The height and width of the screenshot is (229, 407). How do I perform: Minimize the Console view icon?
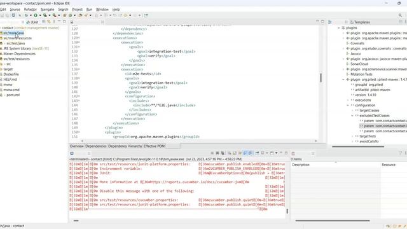281,153
